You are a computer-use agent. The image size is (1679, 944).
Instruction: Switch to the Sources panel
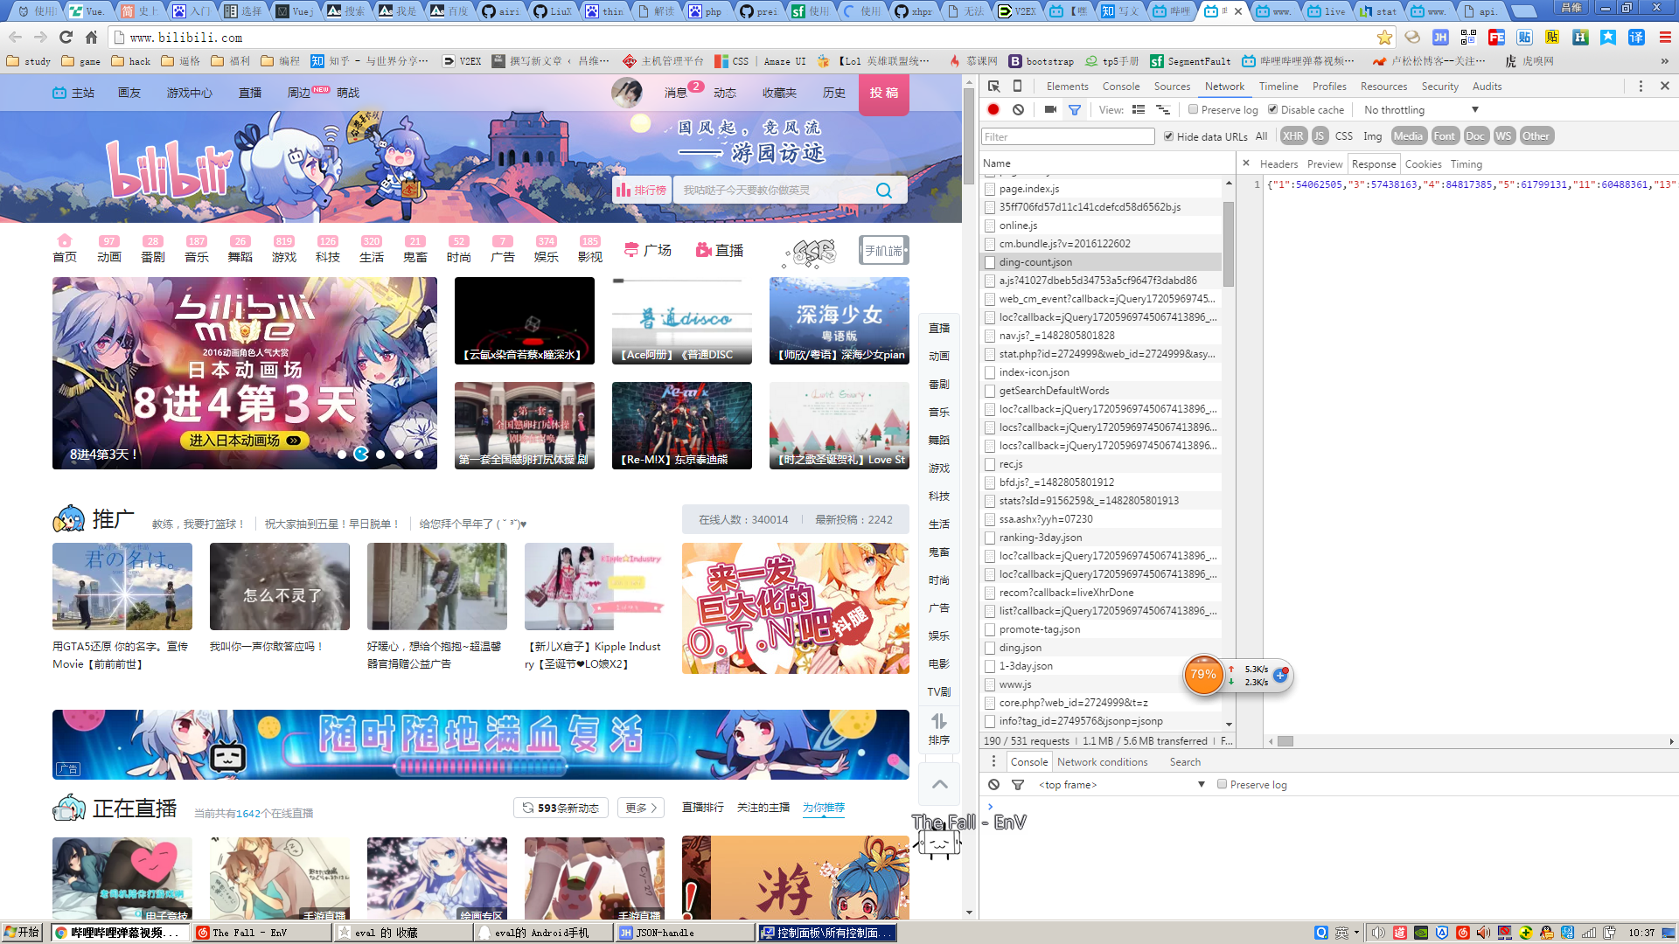click(1172, 86)
